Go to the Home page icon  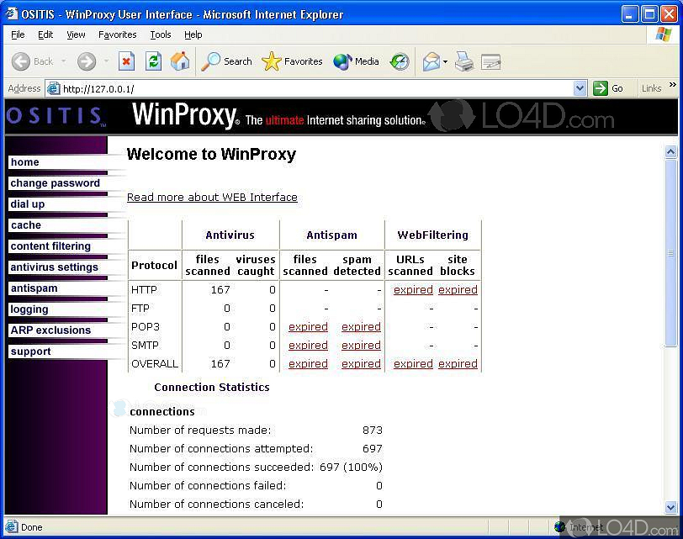coord(180,61)
